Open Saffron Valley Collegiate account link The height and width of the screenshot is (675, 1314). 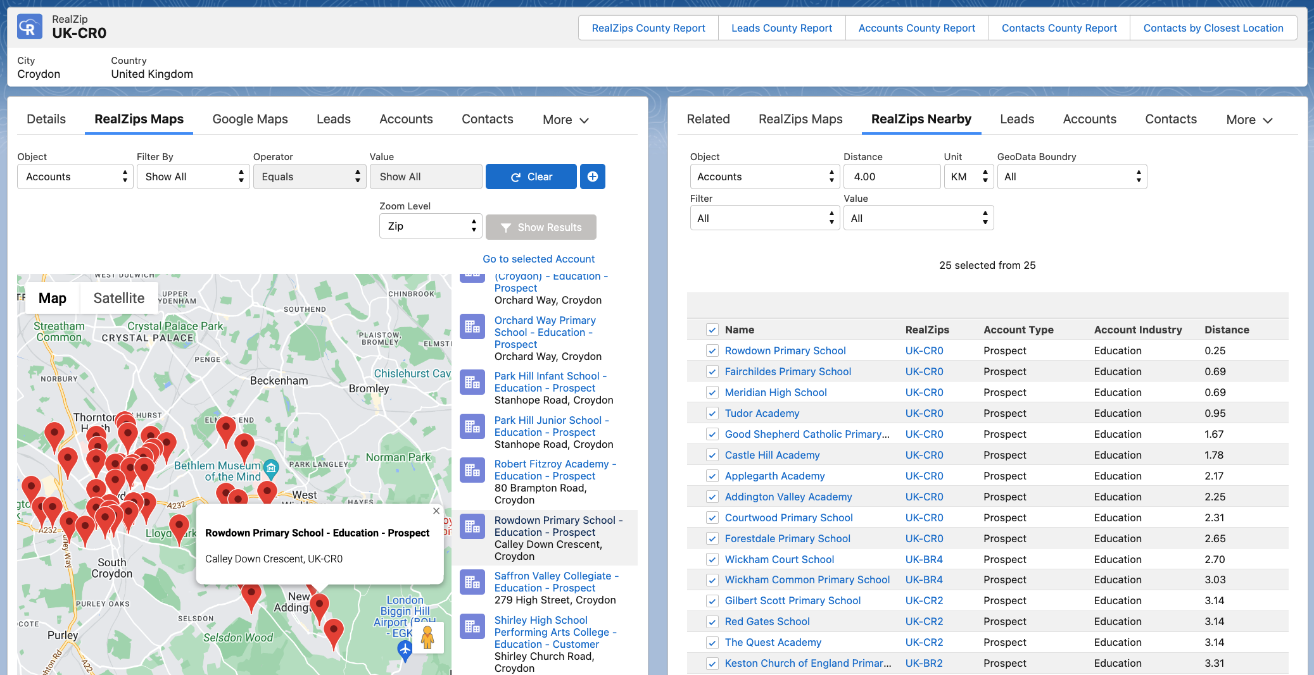[x=557, y=582]
